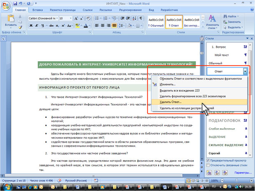Click the Align Text Left icon
Image resolution: width=255 pixels, height=191 pixels.
pyautogui.click(x=97, y=25)
